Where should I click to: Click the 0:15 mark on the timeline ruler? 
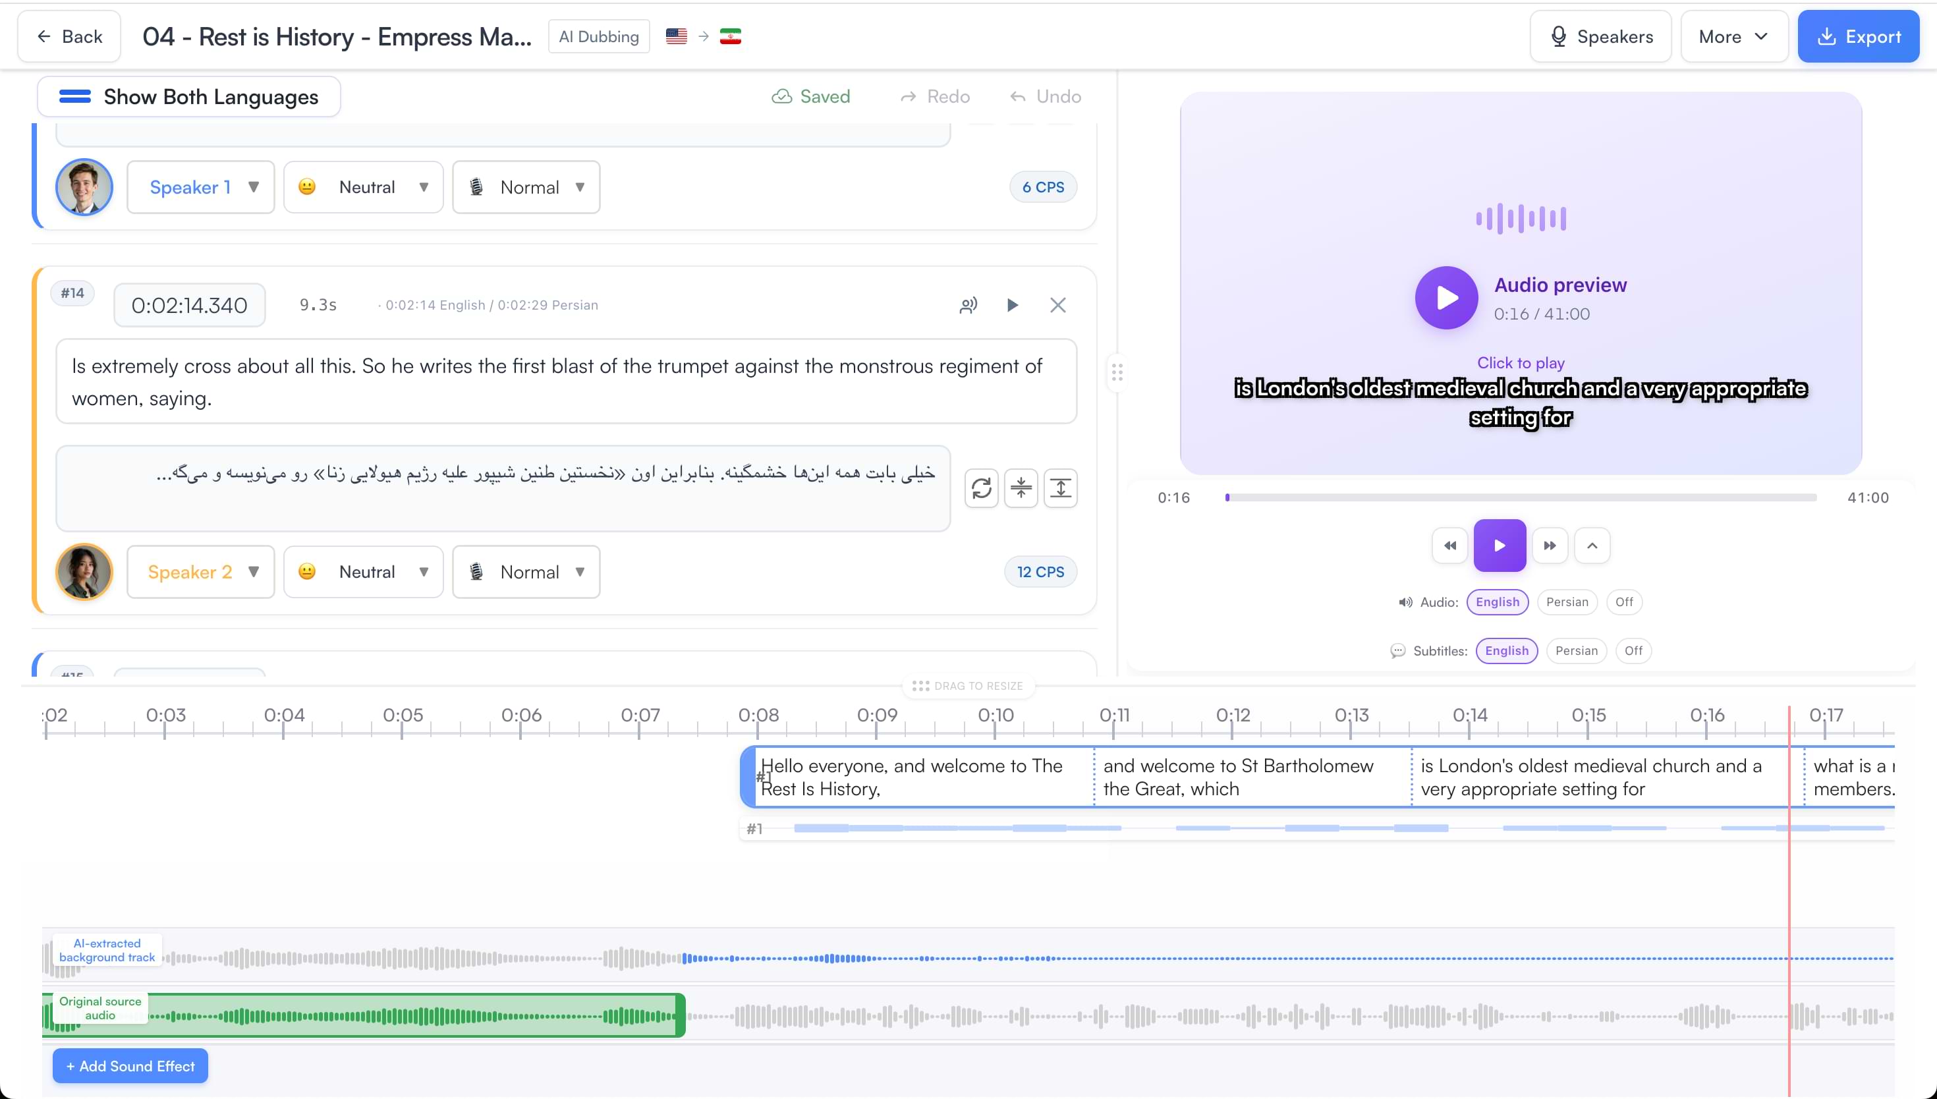click(1588, 716)
